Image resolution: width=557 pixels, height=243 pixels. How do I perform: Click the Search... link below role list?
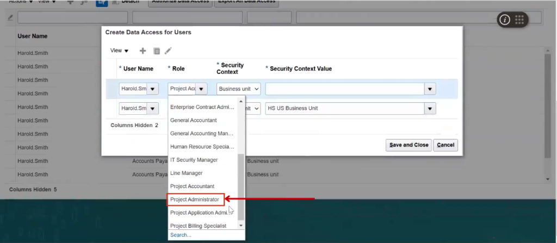(x=181, y=235)
